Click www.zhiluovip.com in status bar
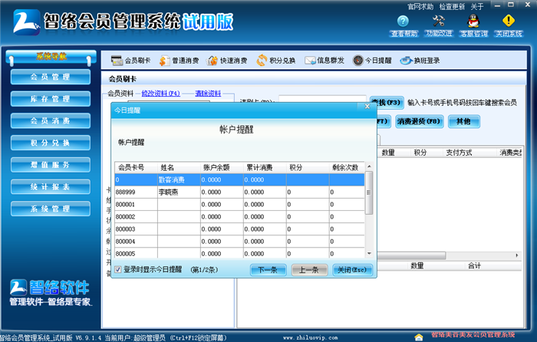The height and width of the screenshot is (342, 537). point(310,337)
